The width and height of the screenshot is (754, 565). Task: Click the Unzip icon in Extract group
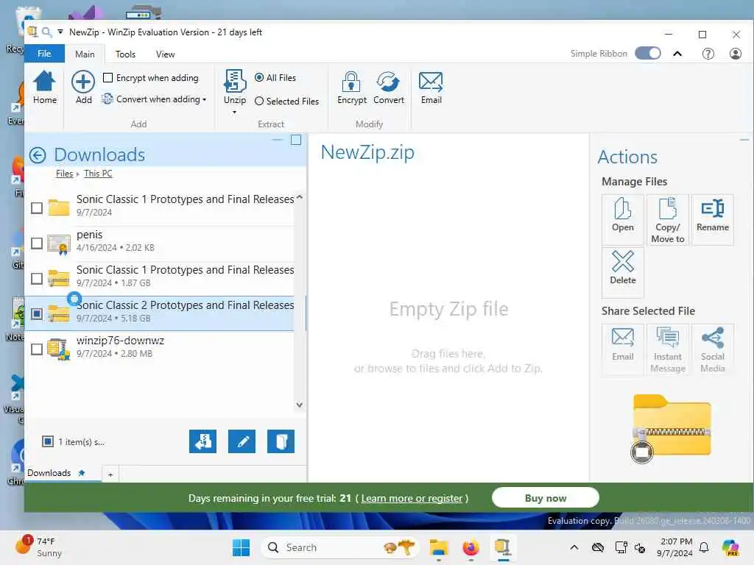(x=235, y=81)
